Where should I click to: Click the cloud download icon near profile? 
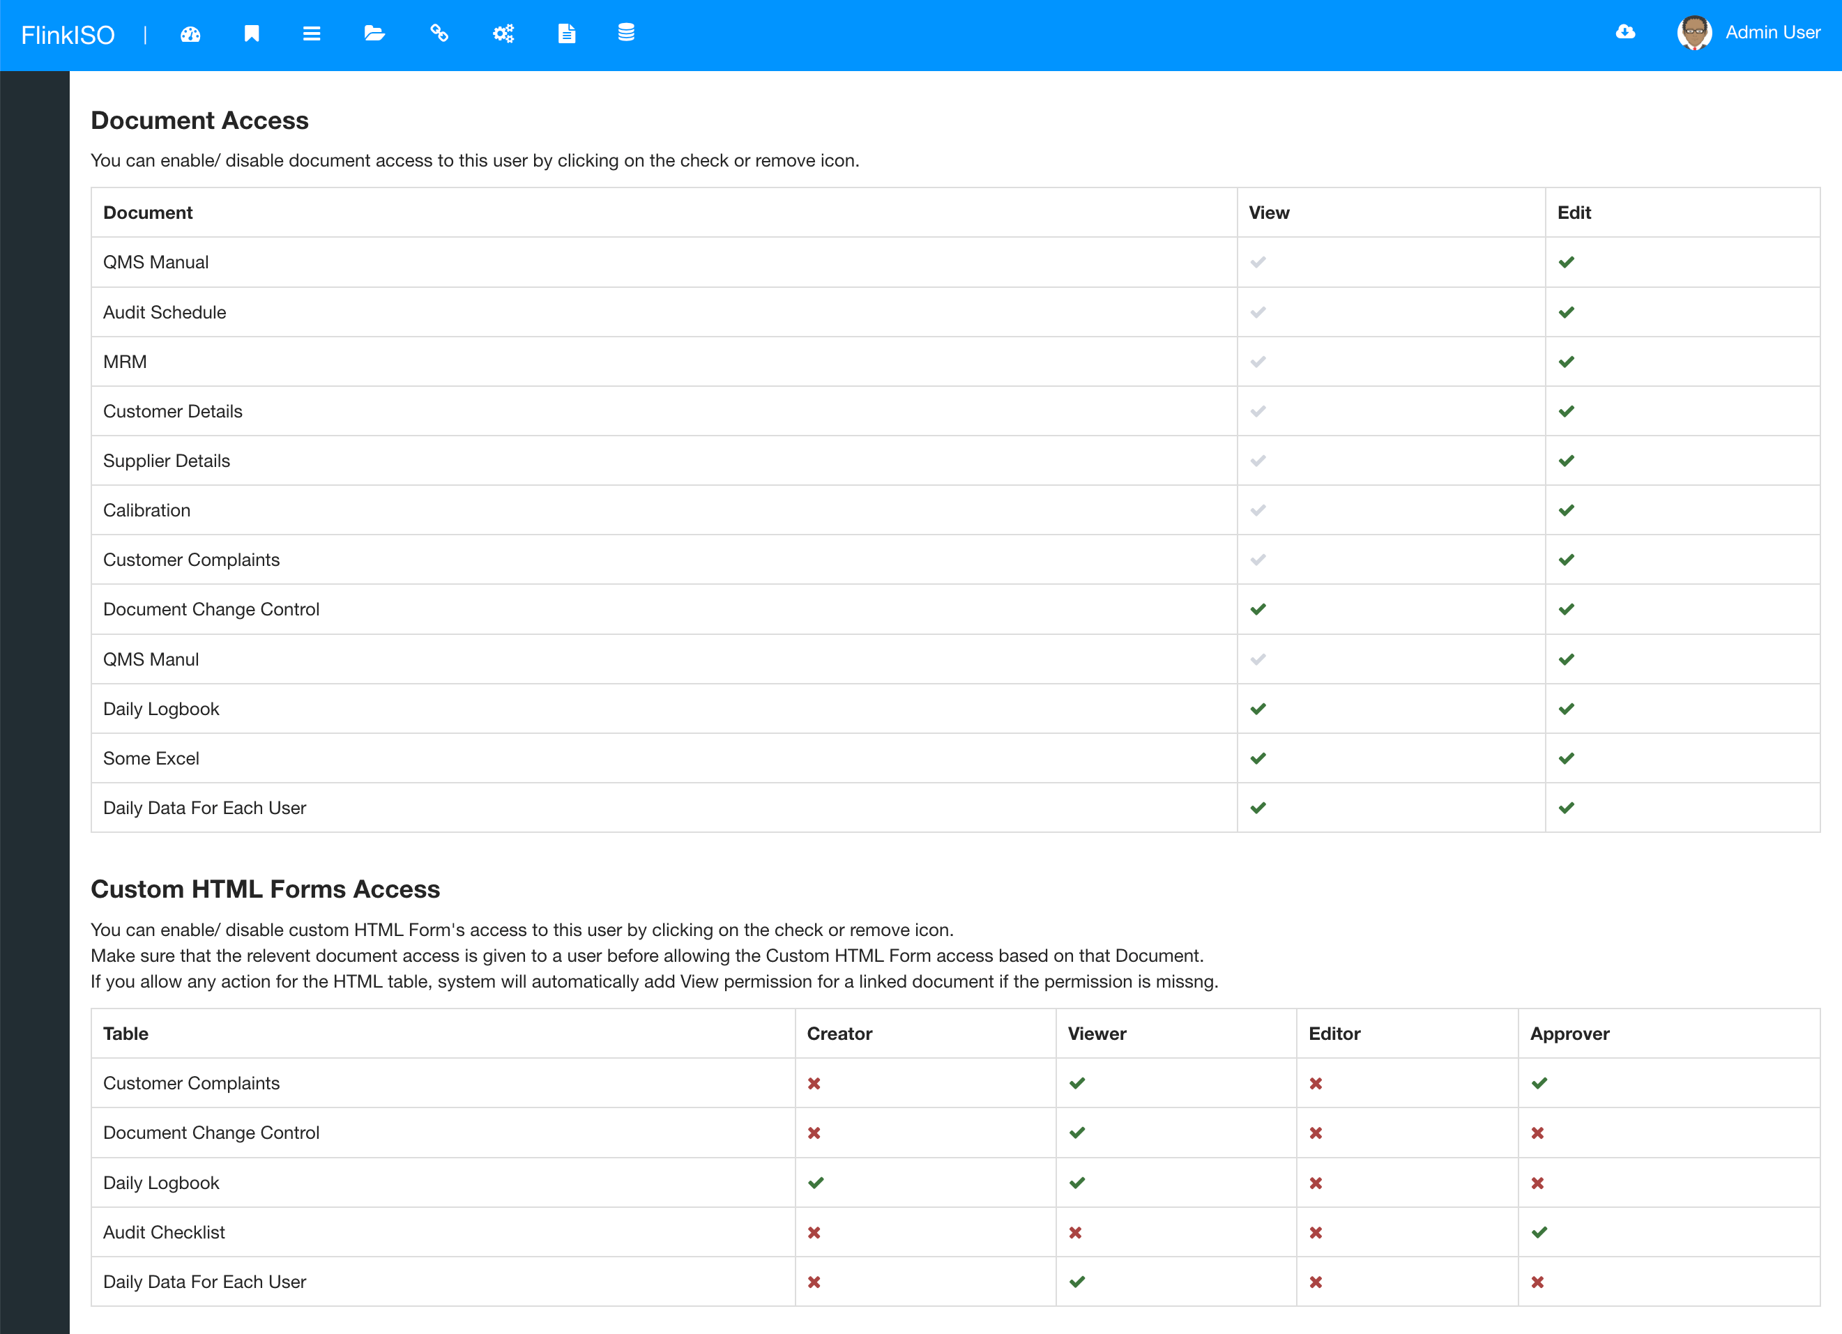point(1625,31)
